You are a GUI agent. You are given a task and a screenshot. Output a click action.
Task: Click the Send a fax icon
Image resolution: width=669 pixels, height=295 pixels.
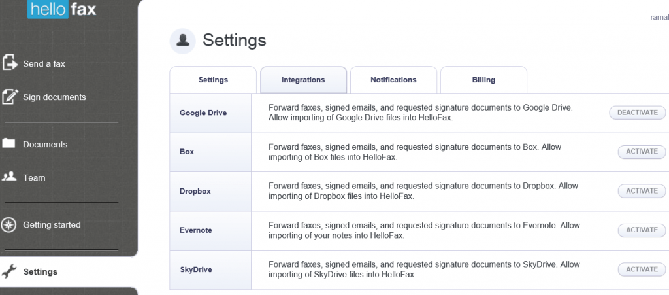(10, 63)
